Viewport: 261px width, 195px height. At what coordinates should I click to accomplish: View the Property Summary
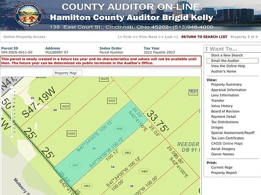click(x=227, y=84)
